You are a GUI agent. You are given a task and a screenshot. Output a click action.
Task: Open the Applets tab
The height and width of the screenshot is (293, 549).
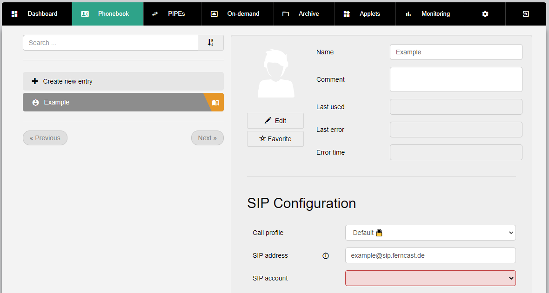click(x=365, y=14)
